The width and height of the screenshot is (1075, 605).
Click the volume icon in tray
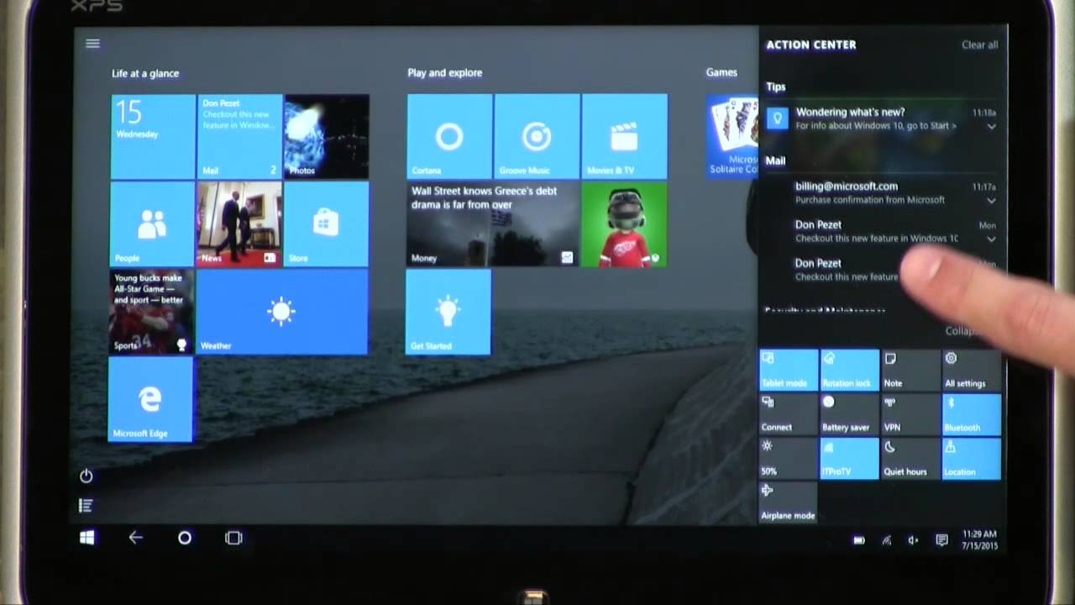pyautogui.click(x=913, y=540)
